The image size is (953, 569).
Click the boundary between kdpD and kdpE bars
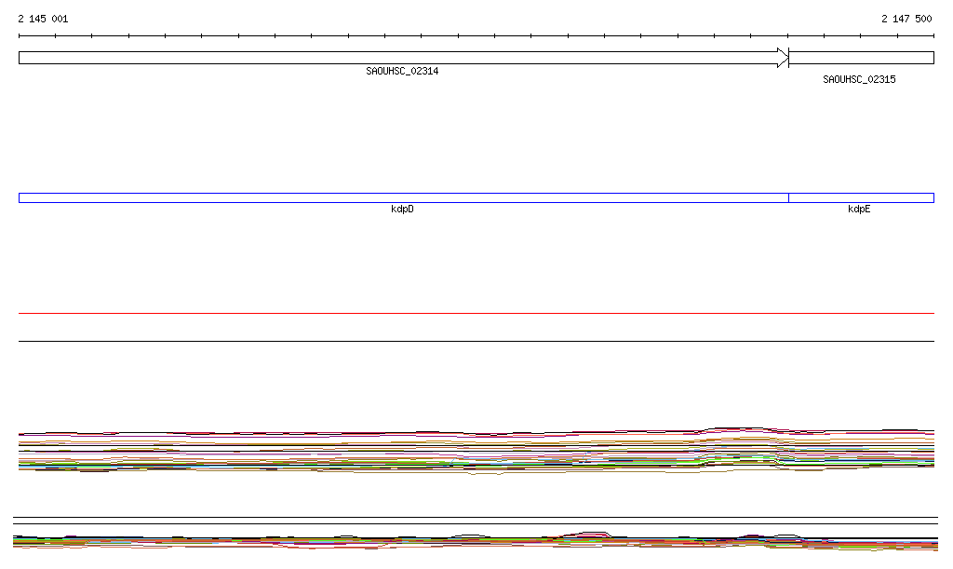click(788, 197)
